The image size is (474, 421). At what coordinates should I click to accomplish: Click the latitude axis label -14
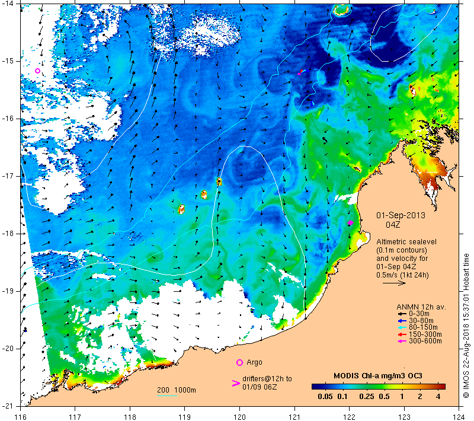[8, 4]
